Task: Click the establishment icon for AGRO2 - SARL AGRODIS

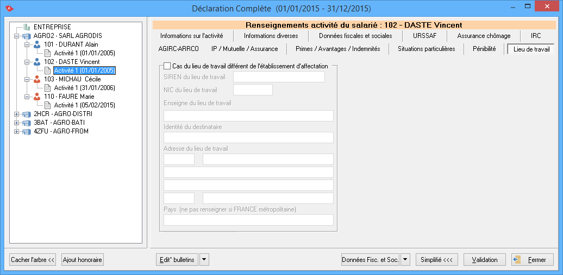Action: click(27, 36)
